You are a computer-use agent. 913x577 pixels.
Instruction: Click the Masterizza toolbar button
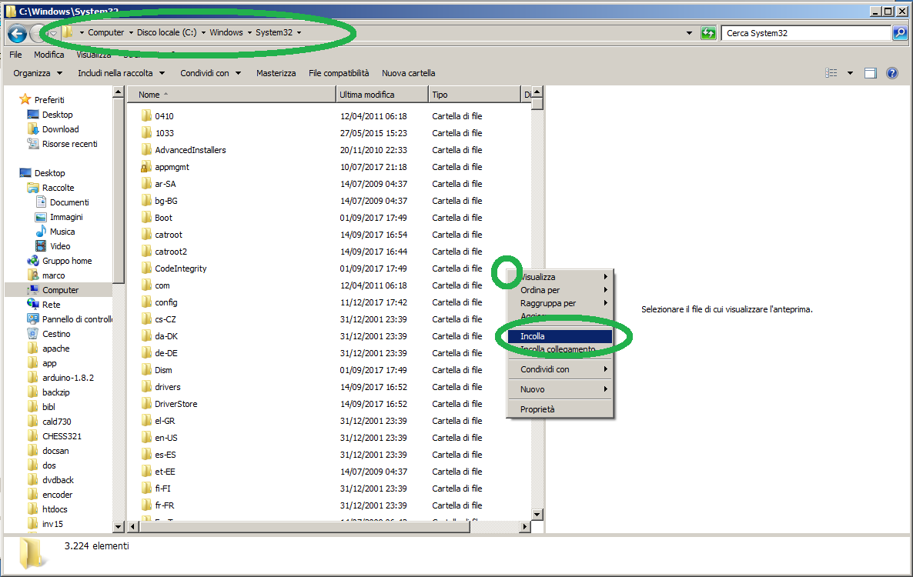[x=276, y=73]
